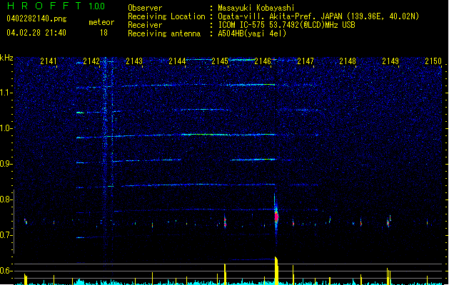Viewport: 449px width, 285px height.
Task: Click the 2150 time marker
Action: tap(433, 61)
